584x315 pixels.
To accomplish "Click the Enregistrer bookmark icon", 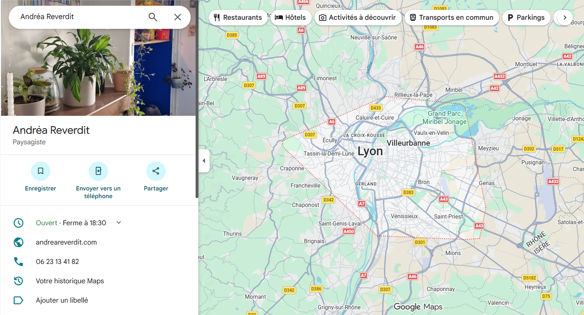I will click(41, 171).
